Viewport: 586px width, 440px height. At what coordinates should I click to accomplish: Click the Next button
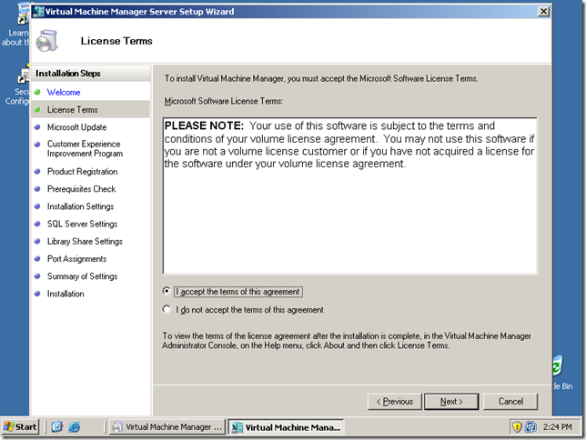tap(451, 402)
